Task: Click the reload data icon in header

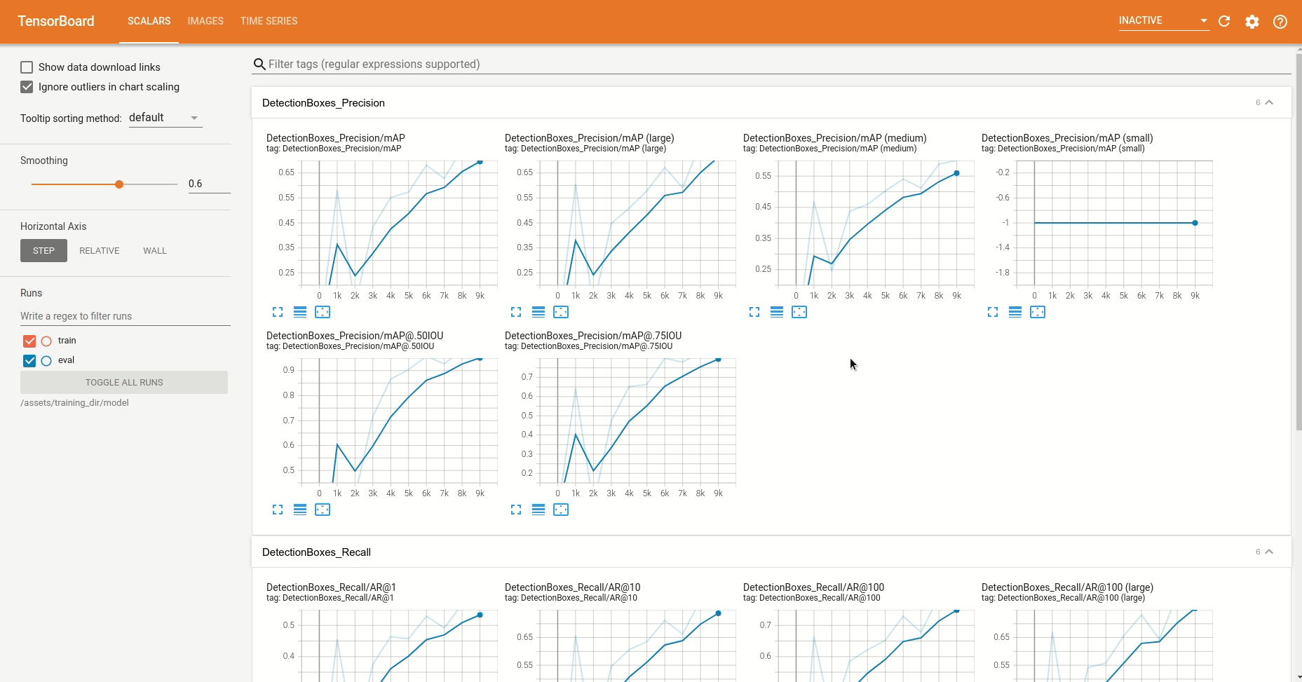Action: pos(1224,21)
